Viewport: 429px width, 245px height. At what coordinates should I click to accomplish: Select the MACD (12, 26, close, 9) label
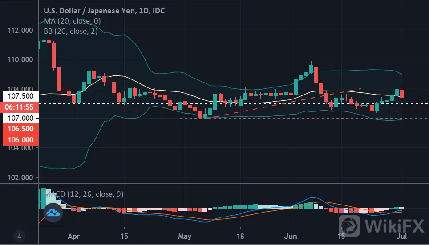84,194
